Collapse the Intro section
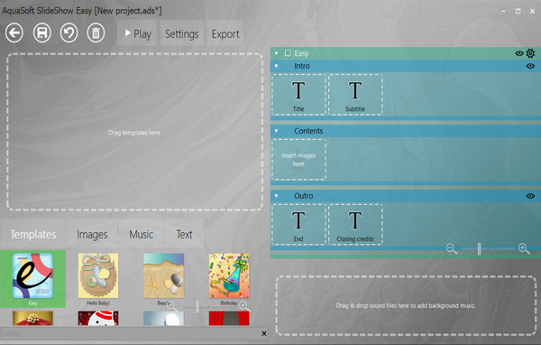The height and width of the screenshot is (345, 541). 277,66
